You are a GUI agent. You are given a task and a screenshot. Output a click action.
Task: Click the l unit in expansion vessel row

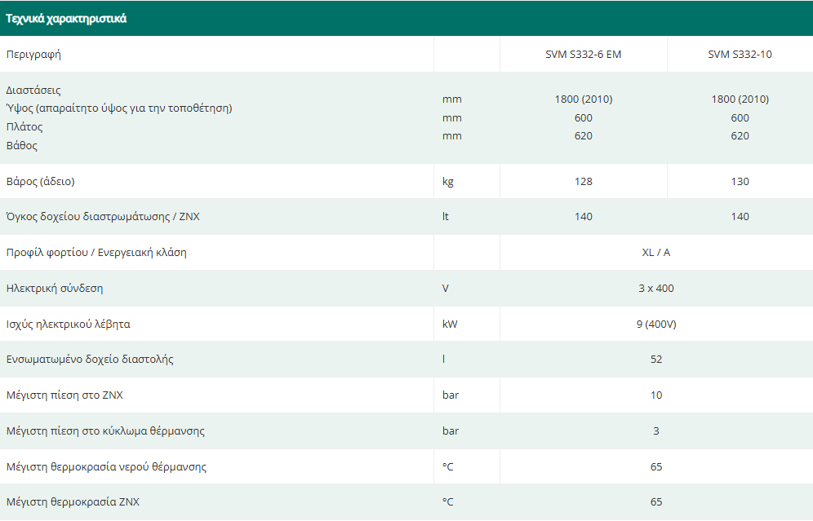point(444,359)
